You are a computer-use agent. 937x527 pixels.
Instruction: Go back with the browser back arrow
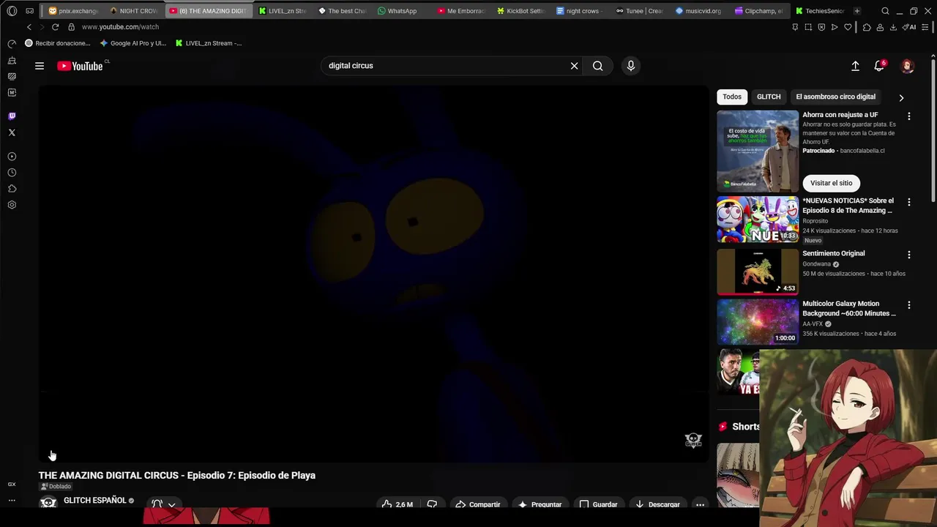click(29, 27)
